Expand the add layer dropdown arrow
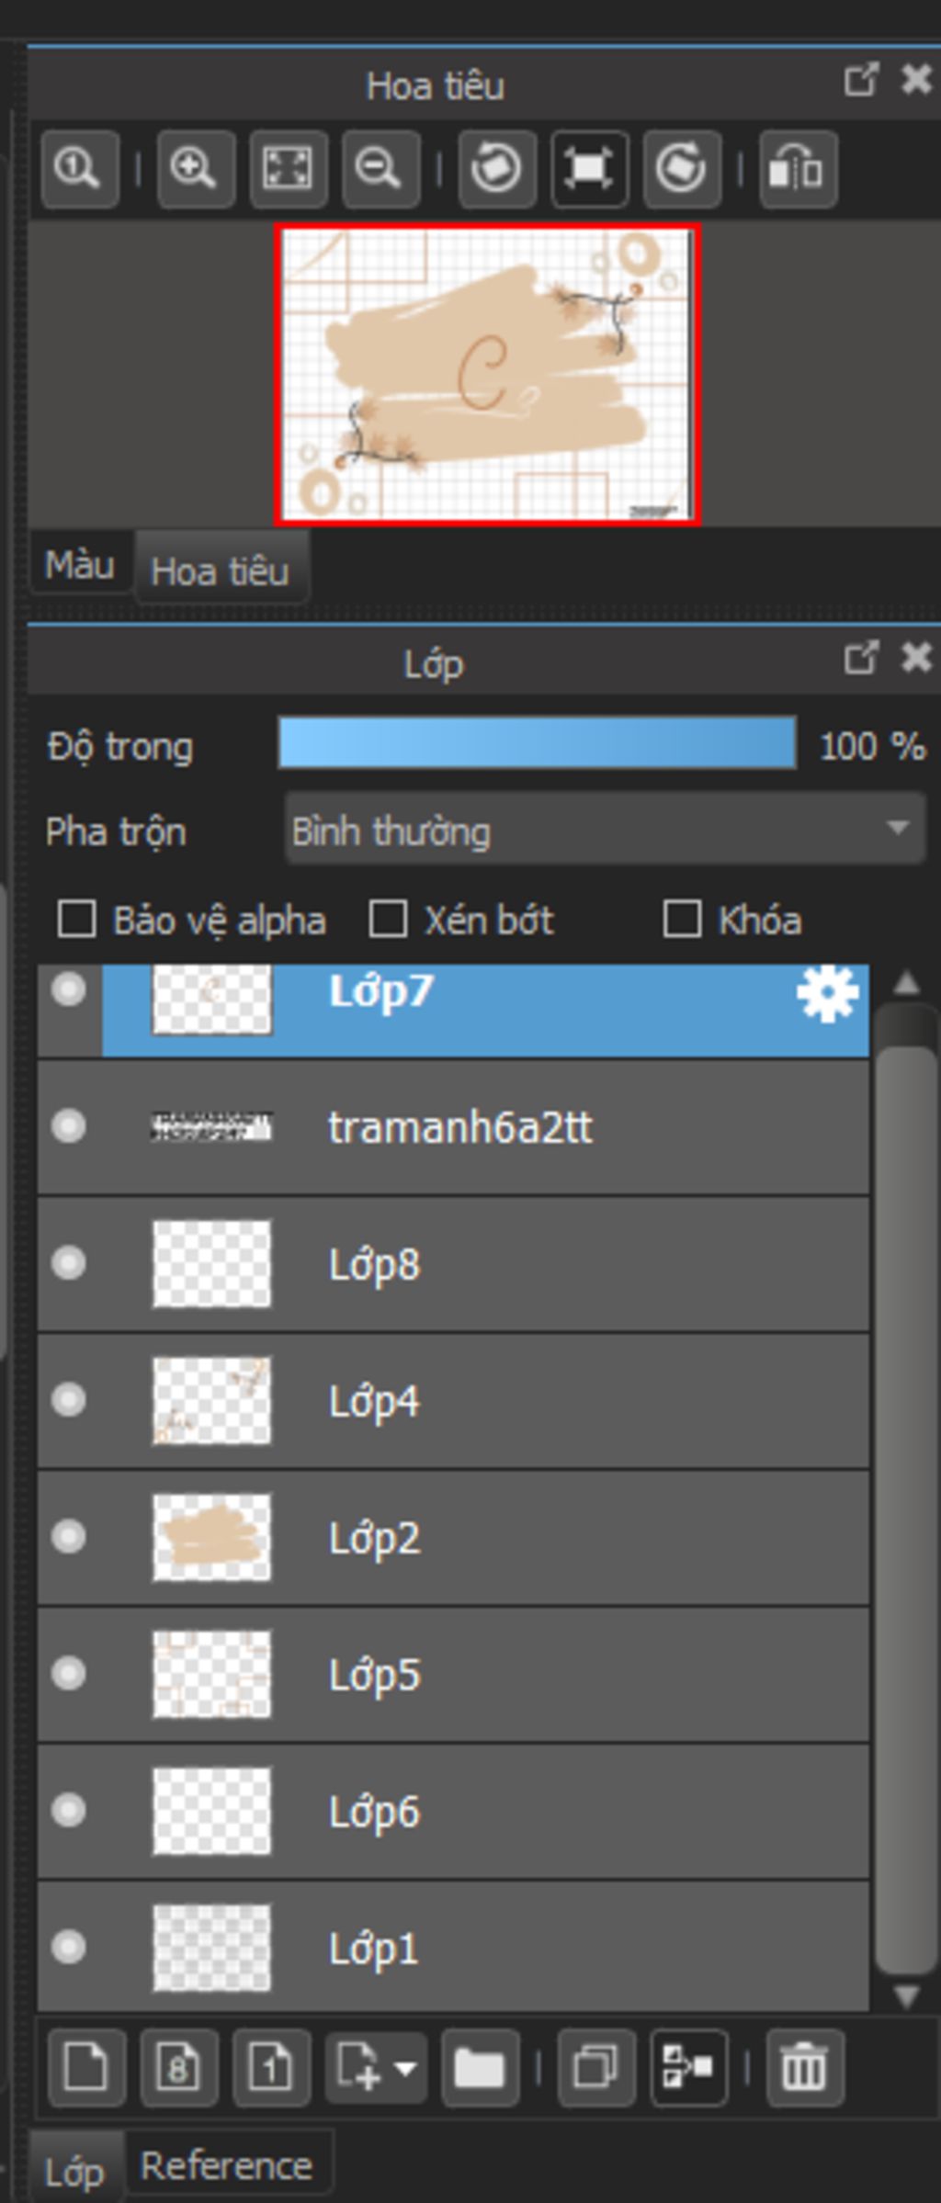 tap(405, 2068)
